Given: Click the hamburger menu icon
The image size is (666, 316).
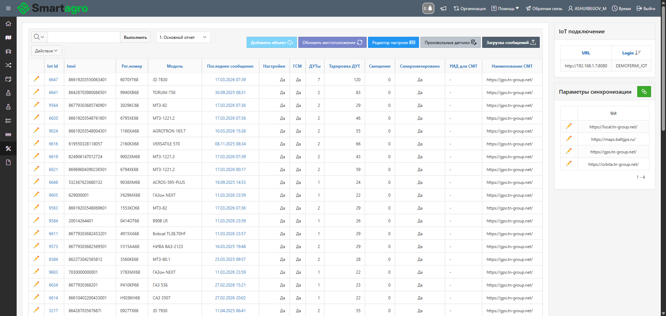Looking at the screenshot, I should click(8, 8).
